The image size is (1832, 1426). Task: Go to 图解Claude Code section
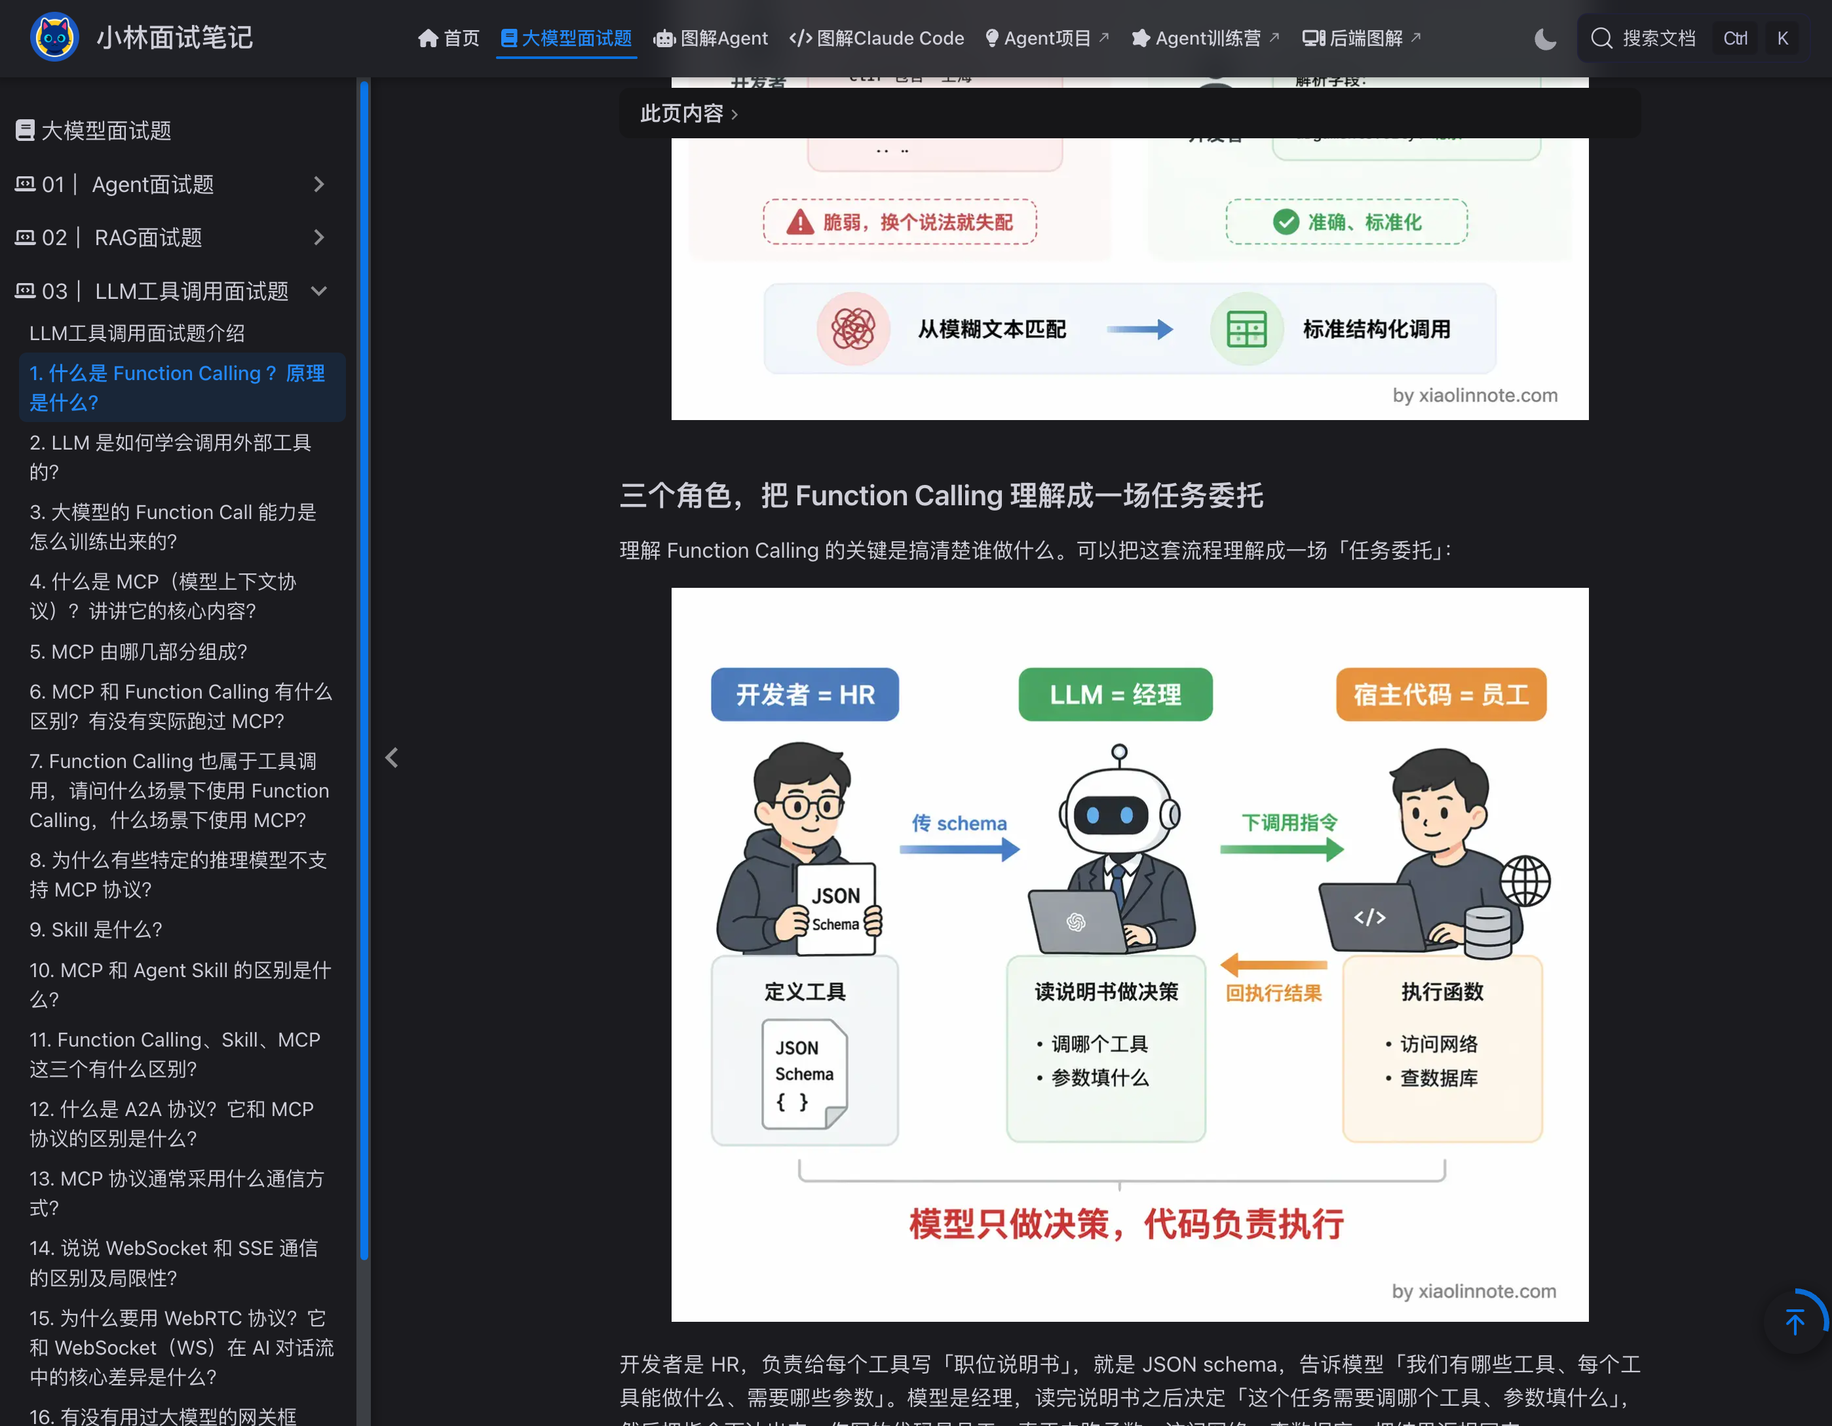point(877,39)
